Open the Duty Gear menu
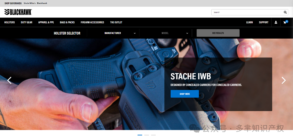Image resolution: width=293 pixels, height=140 pixels. [x=27, y=22]
